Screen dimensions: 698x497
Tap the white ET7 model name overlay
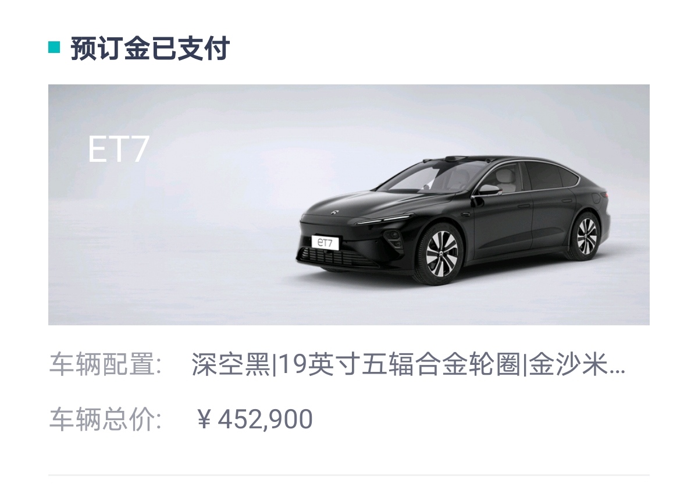click(118, 149)
